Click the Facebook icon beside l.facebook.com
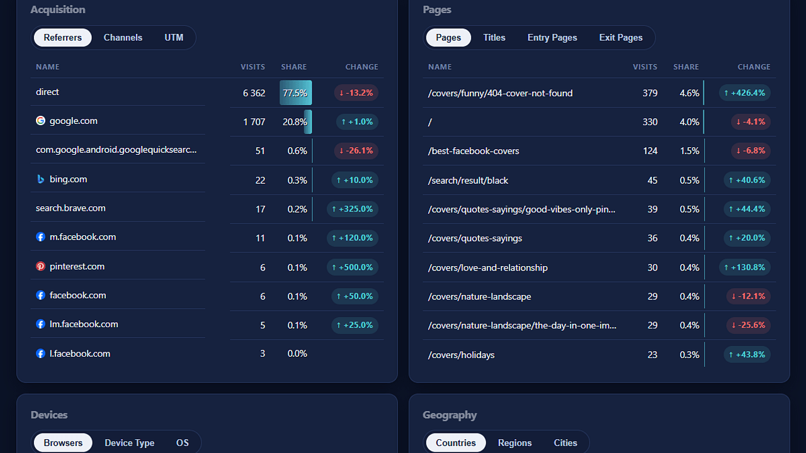806x453 pixels. pyautogui.click(x=40, y=354)
